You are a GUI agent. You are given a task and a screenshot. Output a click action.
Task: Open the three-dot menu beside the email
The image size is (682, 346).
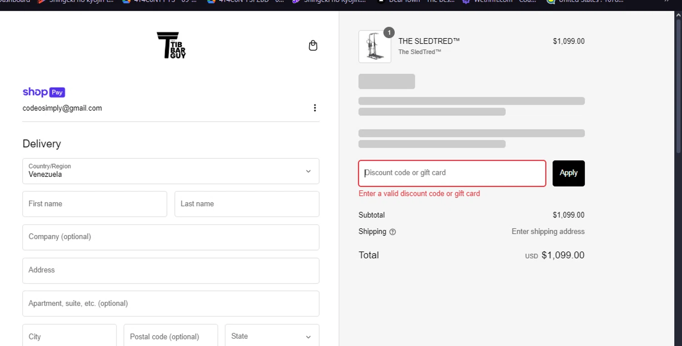click(315, 108)
